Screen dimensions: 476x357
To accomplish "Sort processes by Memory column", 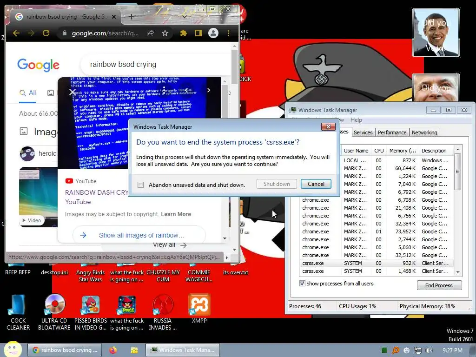I will 403,151.
